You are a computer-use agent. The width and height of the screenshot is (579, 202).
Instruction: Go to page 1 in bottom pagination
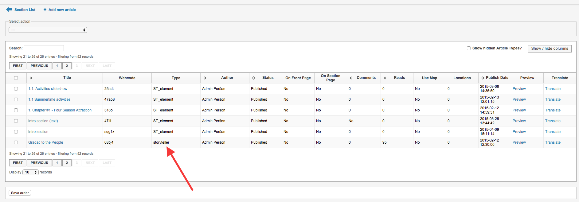(x=57, y=163)
